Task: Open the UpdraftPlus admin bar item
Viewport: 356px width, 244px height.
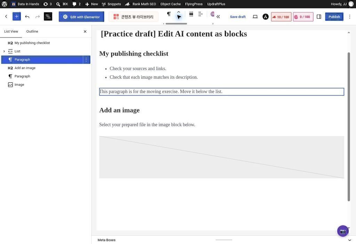Action: click(x=216, y=4)
